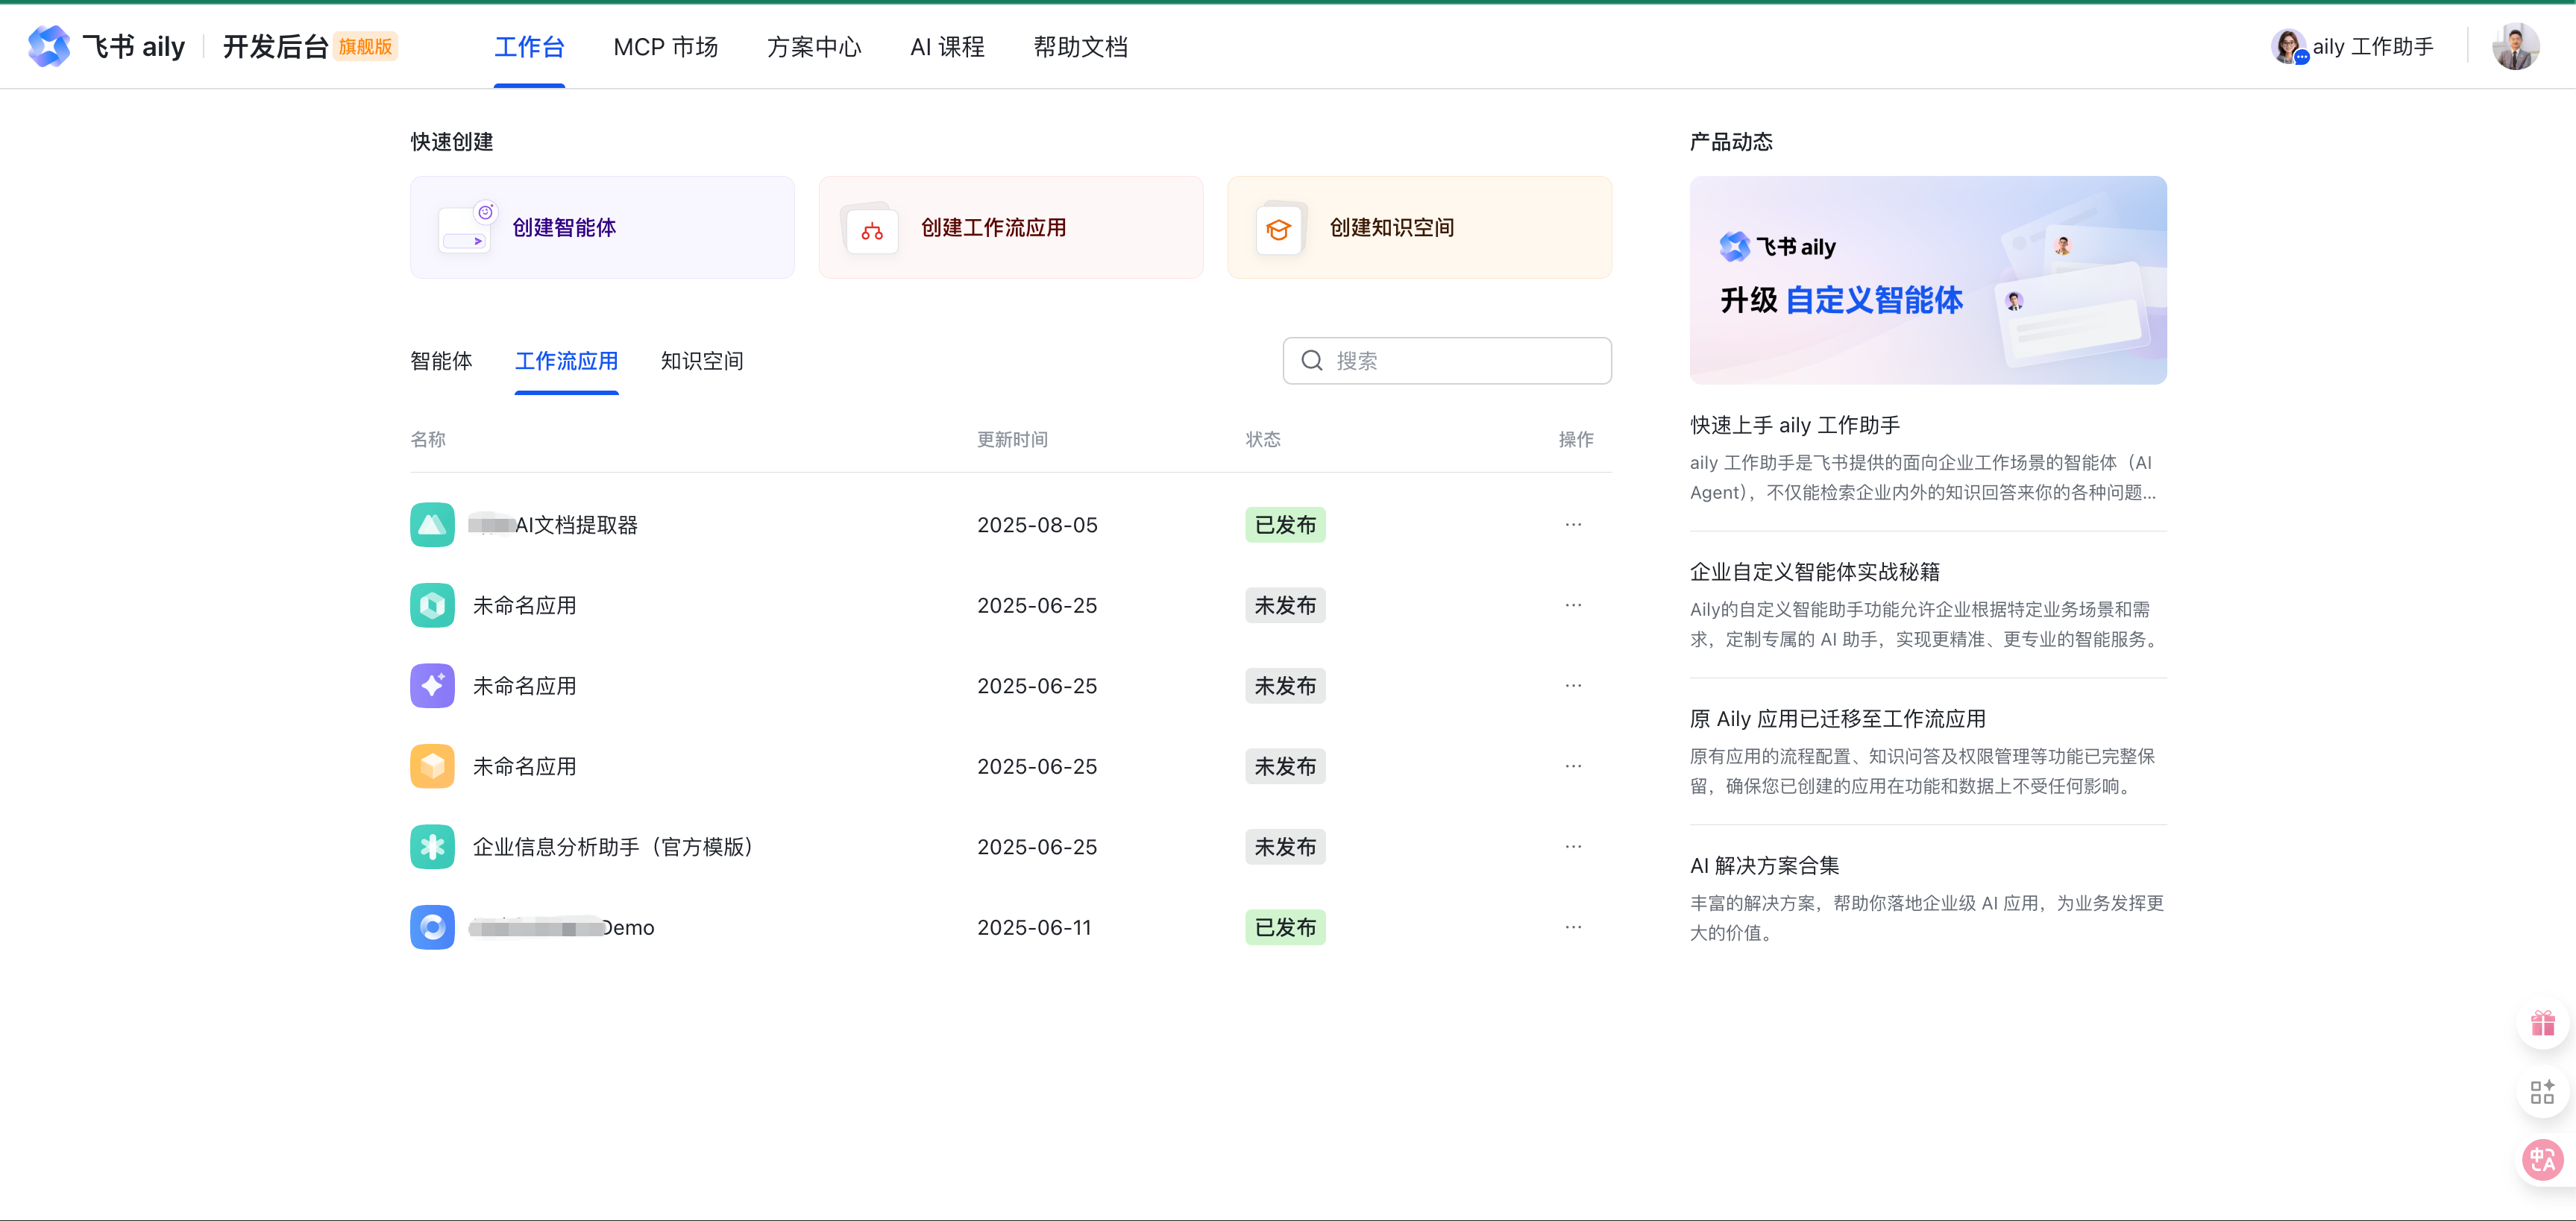The image size is (2576, 1221).
Task: Click the 旗舰版 badge
Action: (x=365, y=47)
